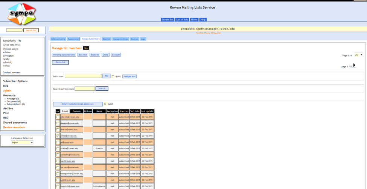Viewport: 367px width, 189px height.
Task: Check the alverio@rowan.edu checkbox
Action: pyautogui.click(x=58, y=129)
